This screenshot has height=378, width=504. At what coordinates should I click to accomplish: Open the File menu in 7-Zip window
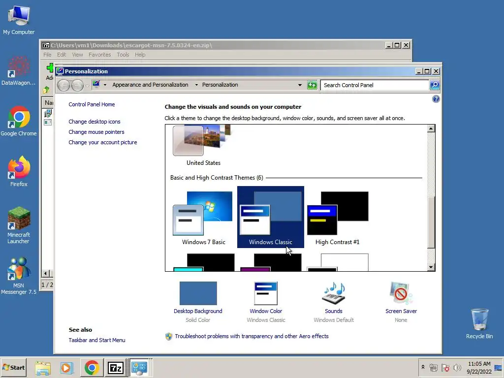point(47,55)
